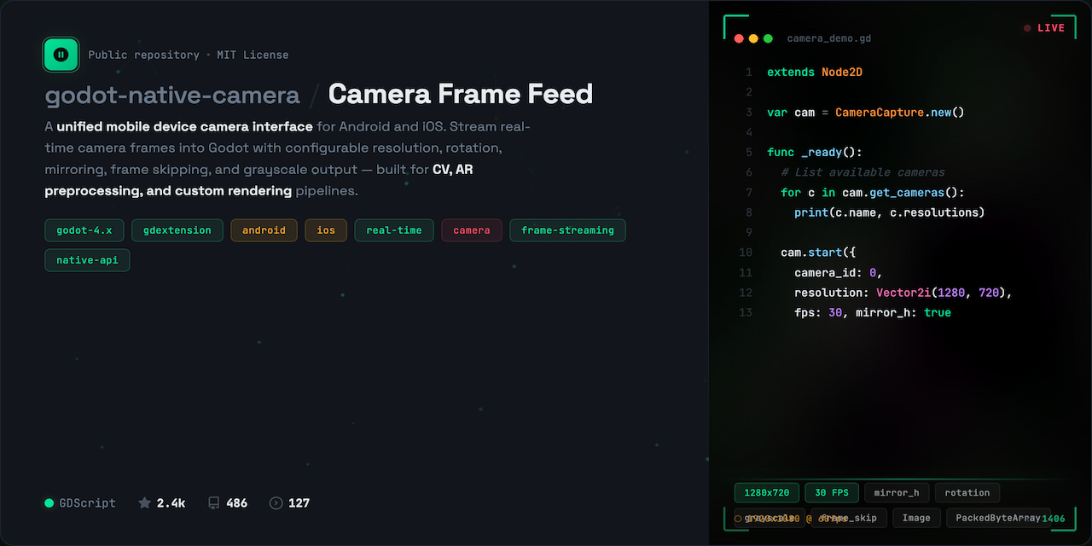
Task: Click code line 'print(c.name, c.resolutions)'
Action: click(x=890, y=212)
